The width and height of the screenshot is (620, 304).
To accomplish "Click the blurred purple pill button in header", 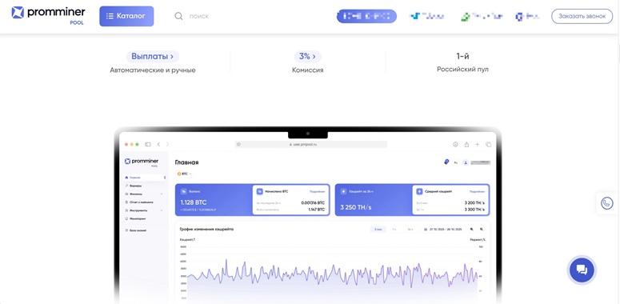I will coord(366,16).
